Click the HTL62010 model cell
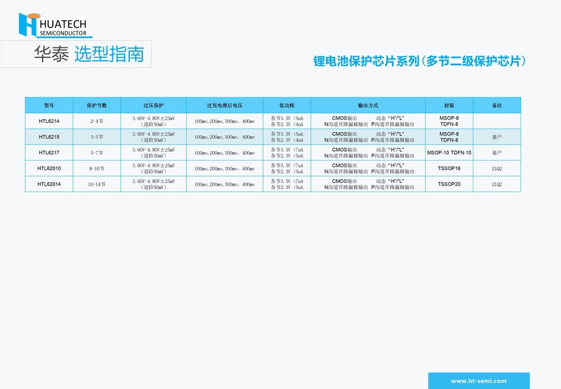This screenshot has width=561, height=389. [x=49, y=169]
